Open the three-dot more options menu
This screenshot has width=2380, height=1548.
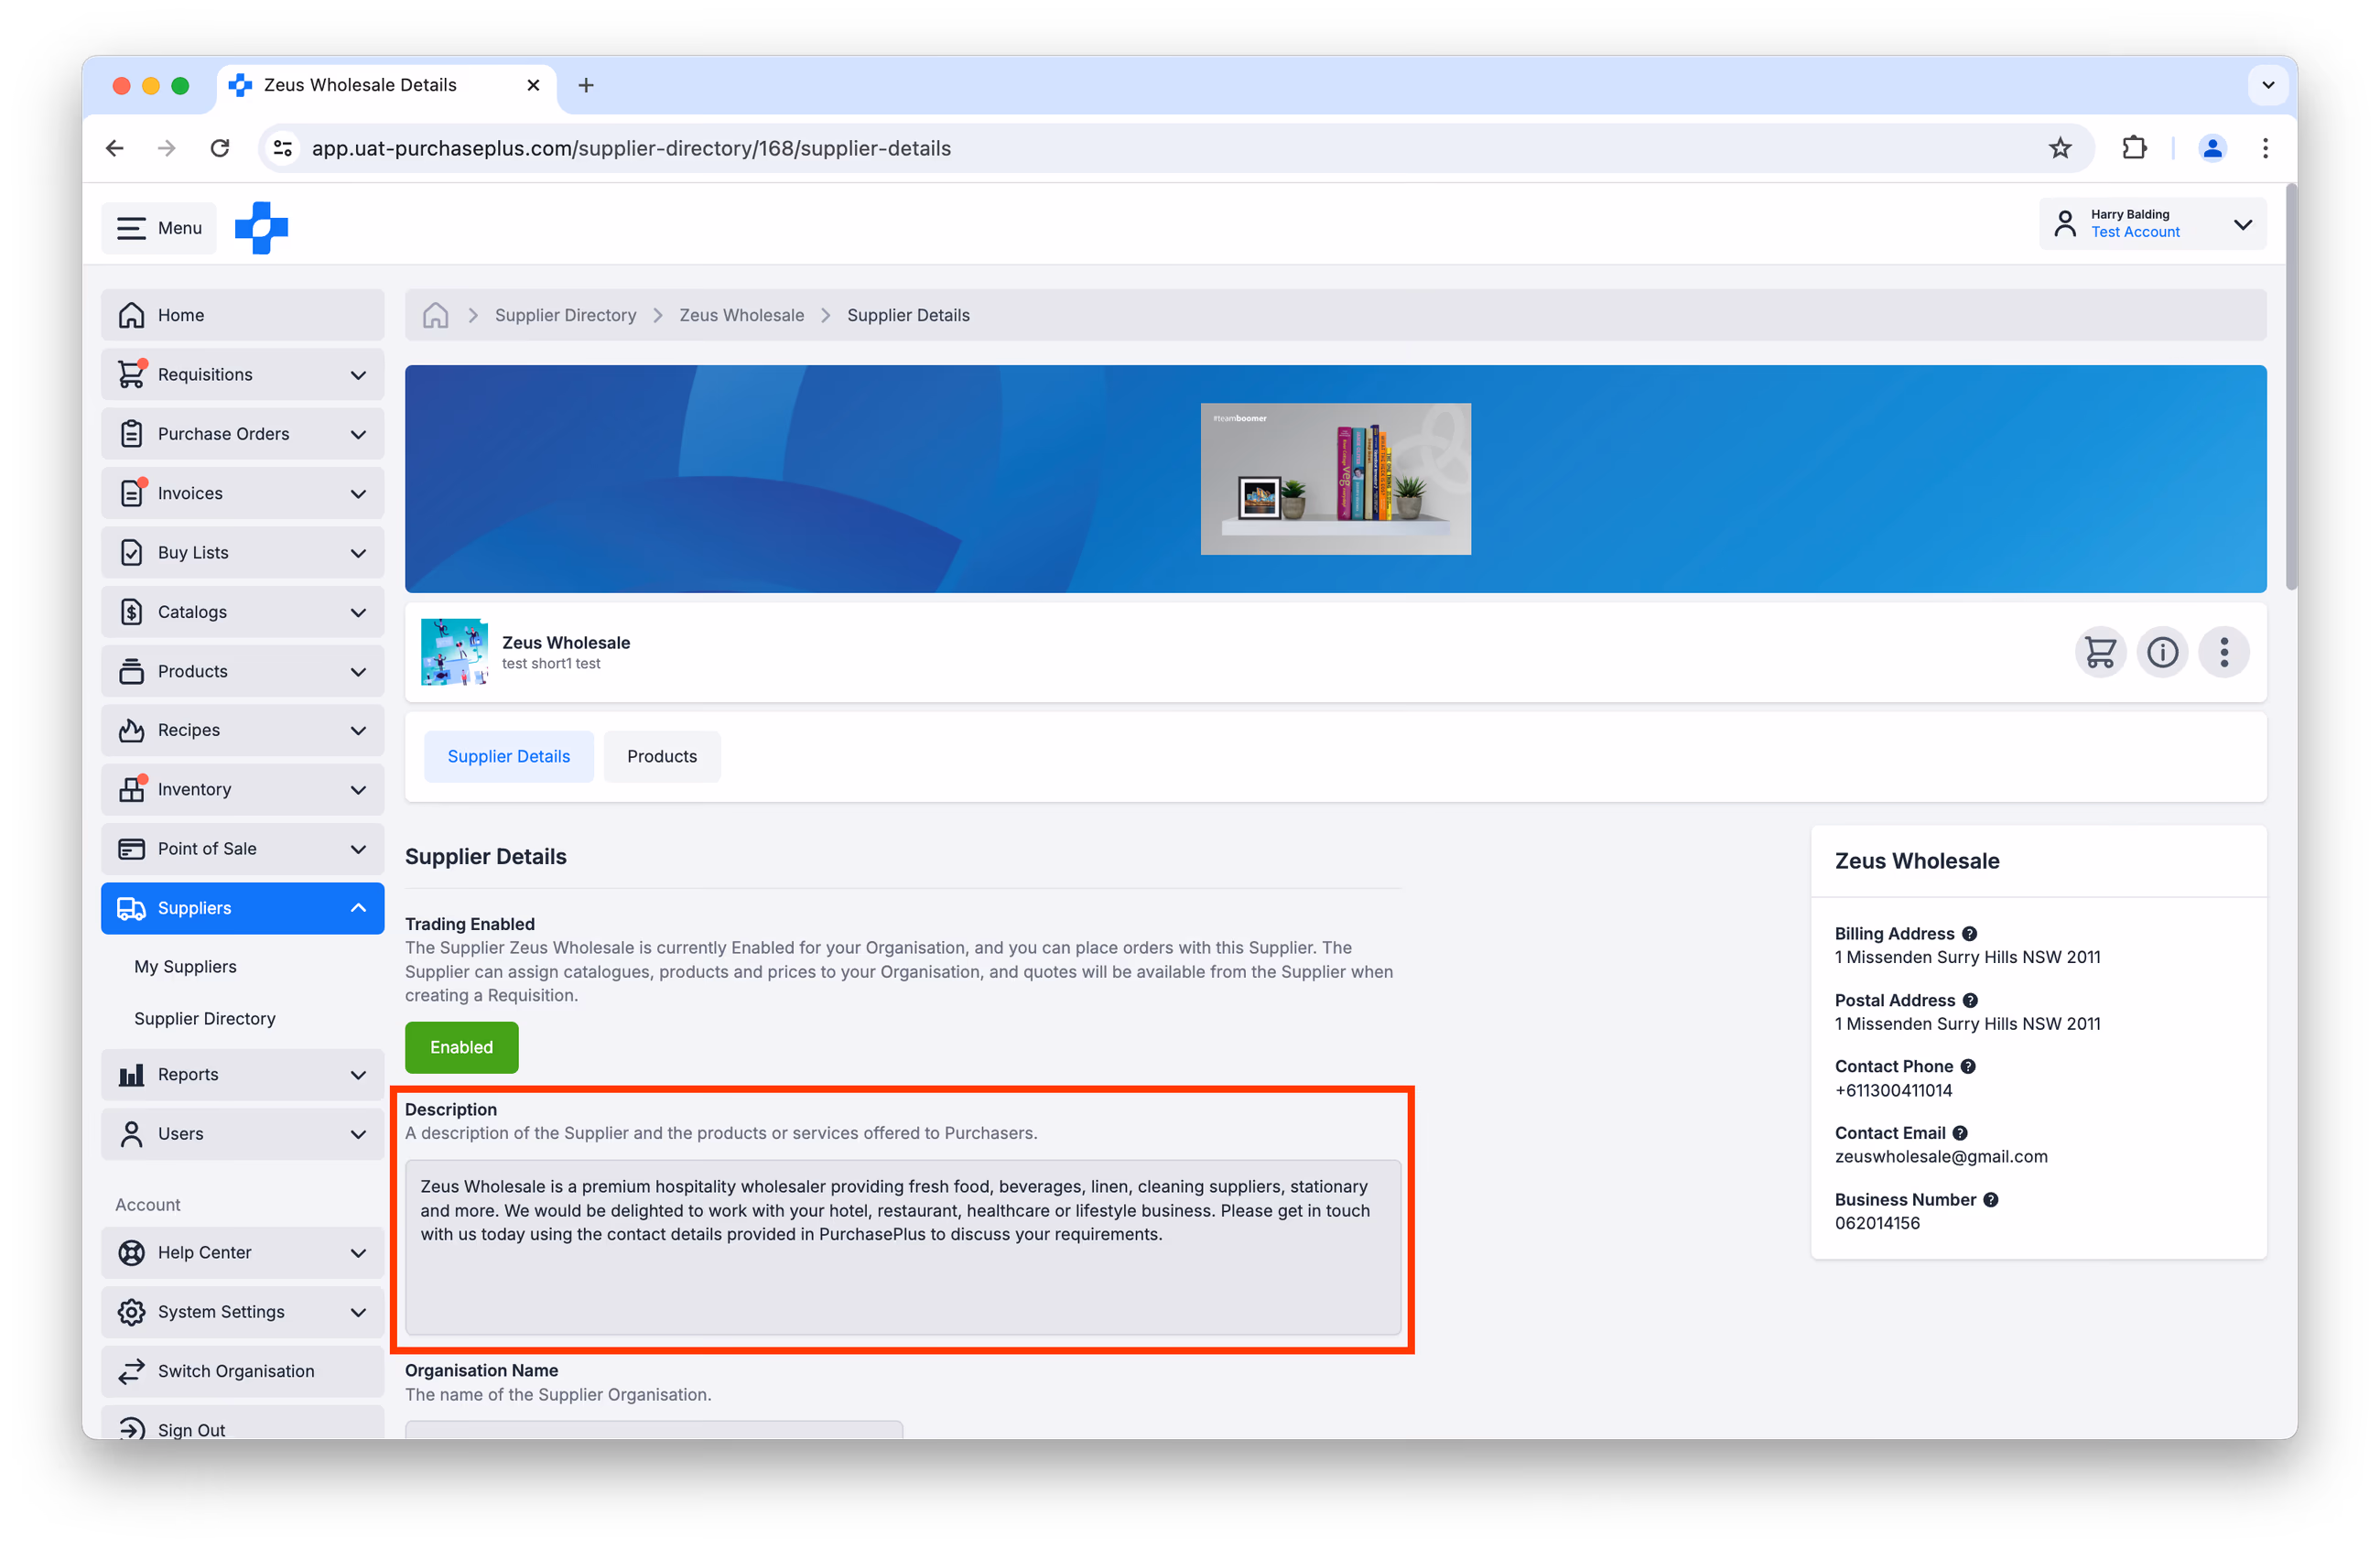pyautogui.click(x=2224, y=652)
